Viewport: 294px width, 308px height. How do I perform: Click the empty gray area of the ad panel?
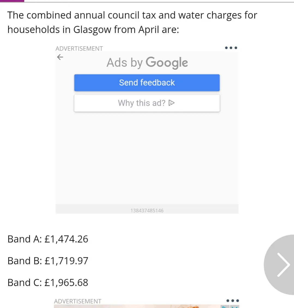coord(147,157)
